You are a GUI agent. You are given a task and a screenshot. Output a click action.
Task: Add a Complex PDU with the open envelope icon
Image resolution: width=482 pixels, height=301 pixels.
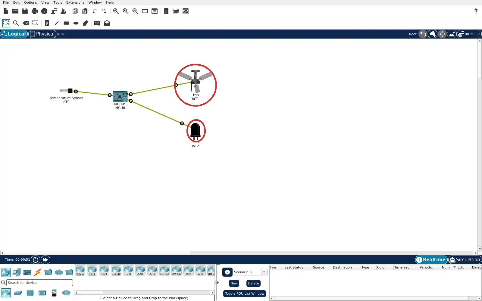pyautogui.click(x=107, y=23)
